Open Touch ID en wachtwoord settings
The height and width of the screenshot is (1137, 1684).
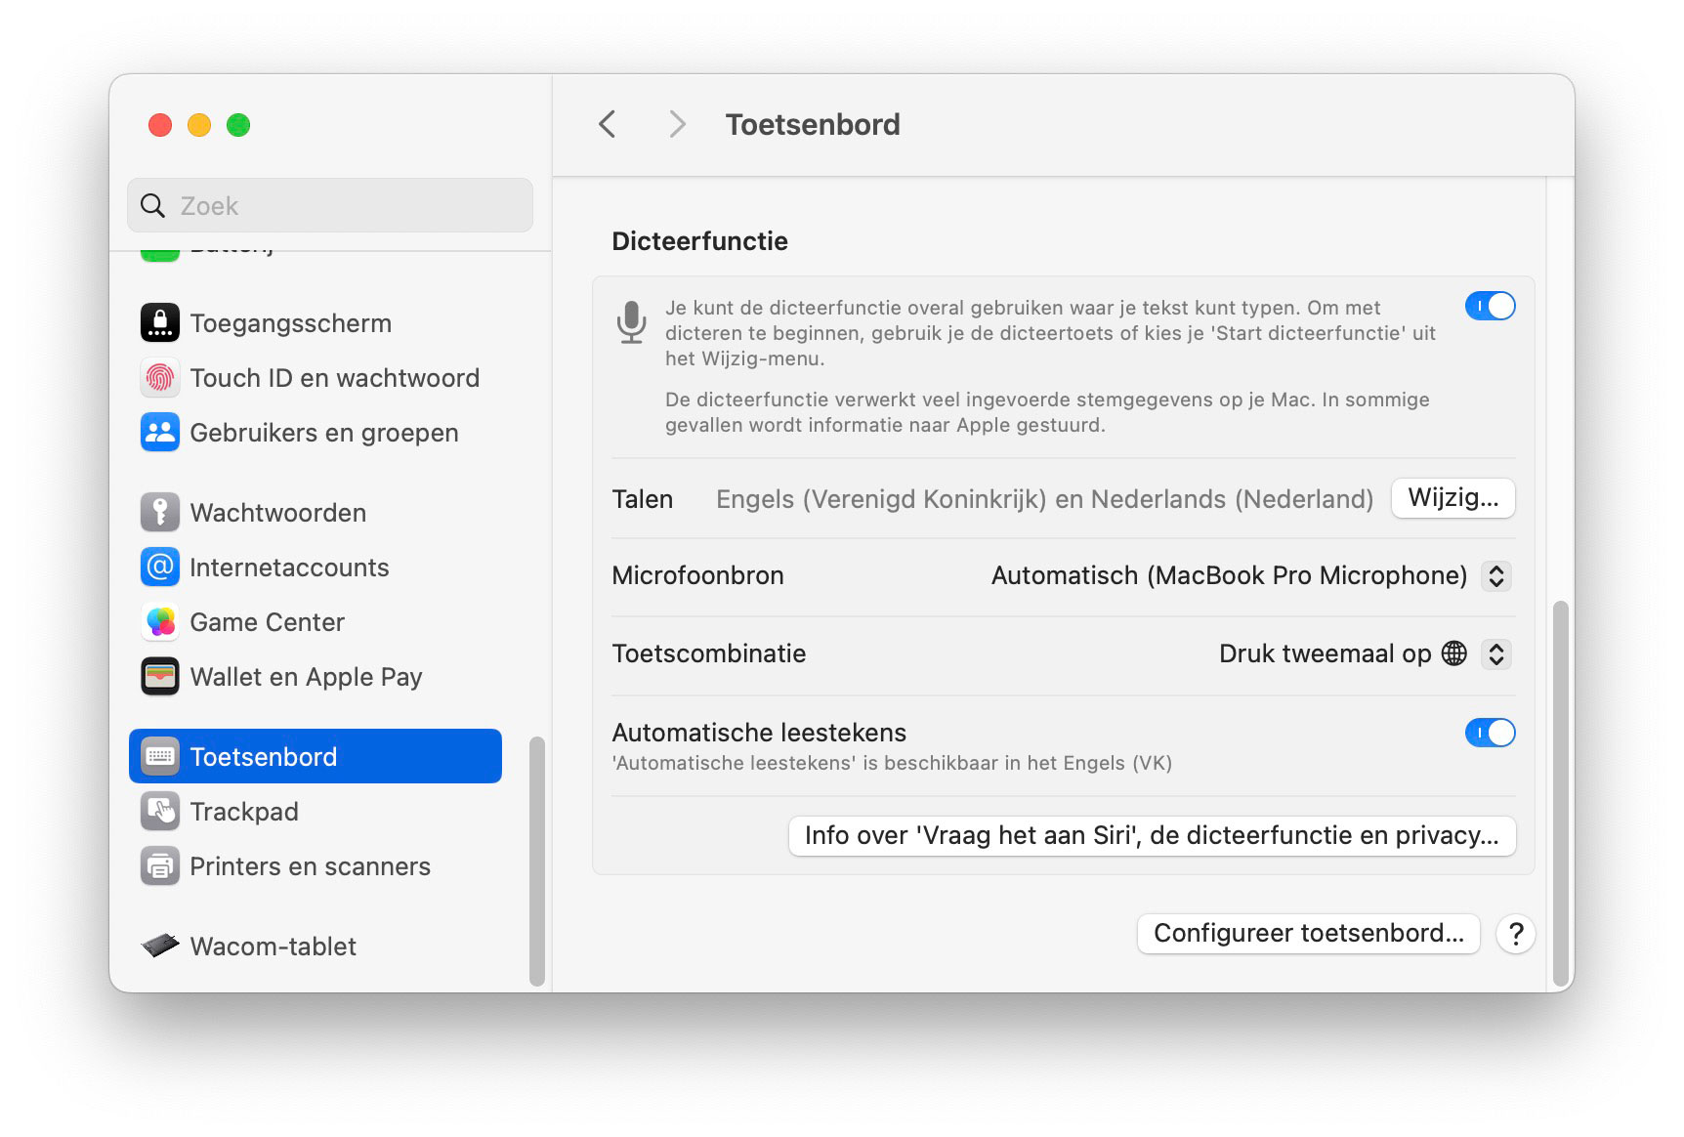315,377
